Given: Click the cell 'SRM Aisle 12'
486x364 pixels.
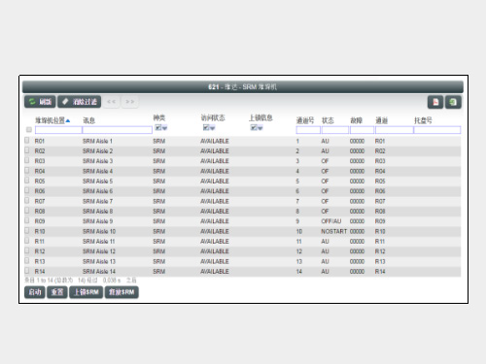Looking at the screenshot, I should (x=99, y=251).
